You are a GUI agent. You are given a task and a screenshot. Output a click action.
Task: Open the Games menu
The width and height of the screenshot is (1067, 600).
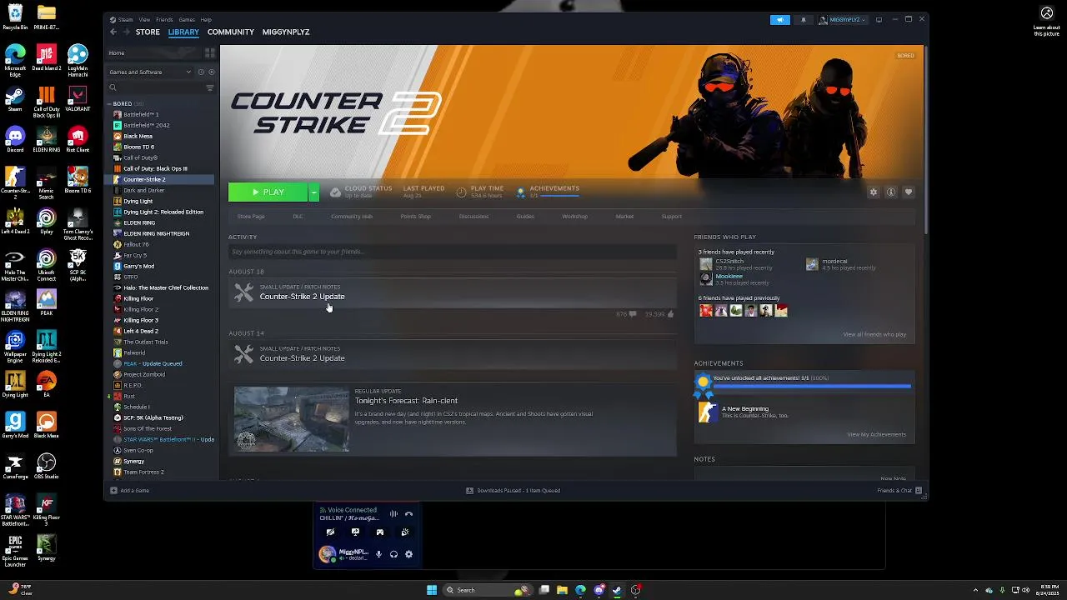(187, 19)
